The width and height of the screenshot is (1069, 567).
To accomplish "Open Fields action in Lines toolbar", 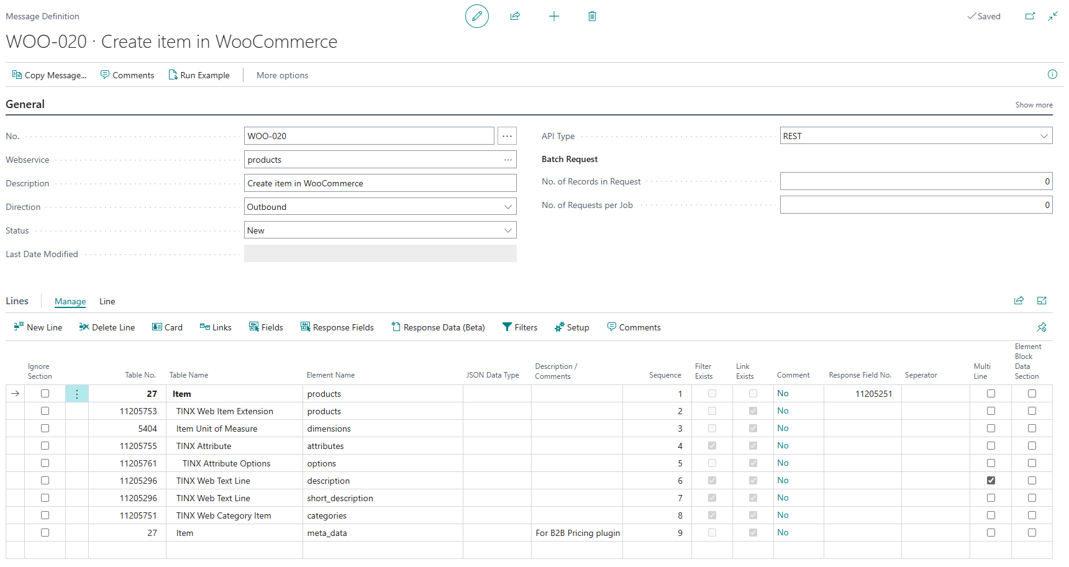I will (x=266, y=327).
